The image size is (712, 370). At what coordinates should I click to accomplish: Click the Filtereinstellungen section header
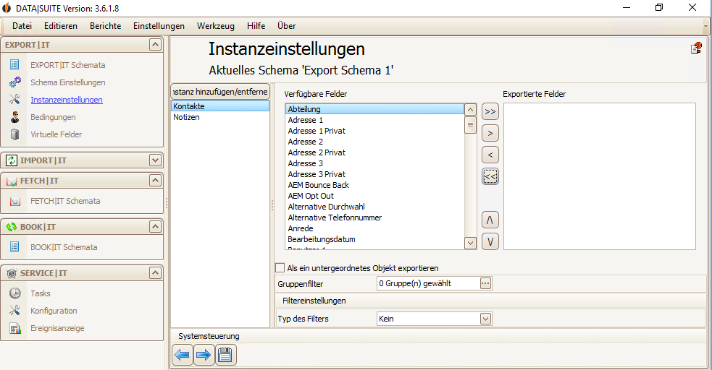point(492,301)
